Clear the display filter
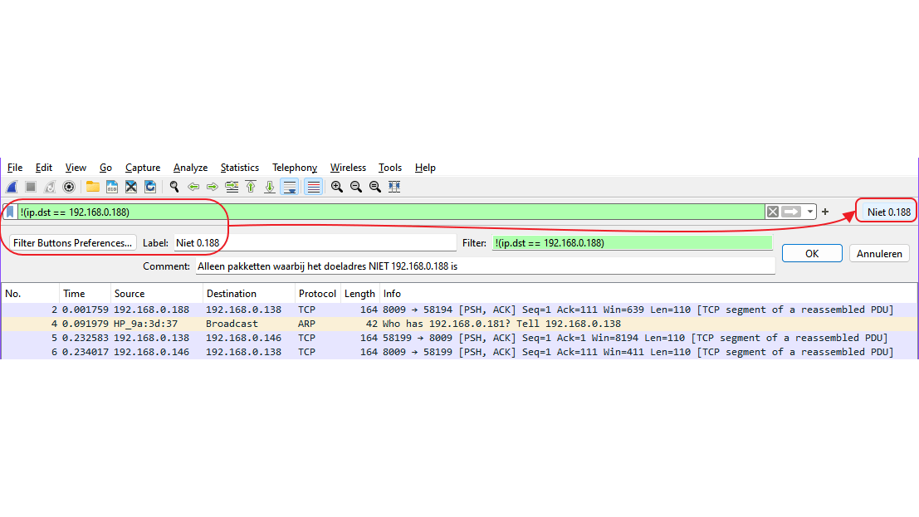919x517 pixels. [x=773, y=212]
